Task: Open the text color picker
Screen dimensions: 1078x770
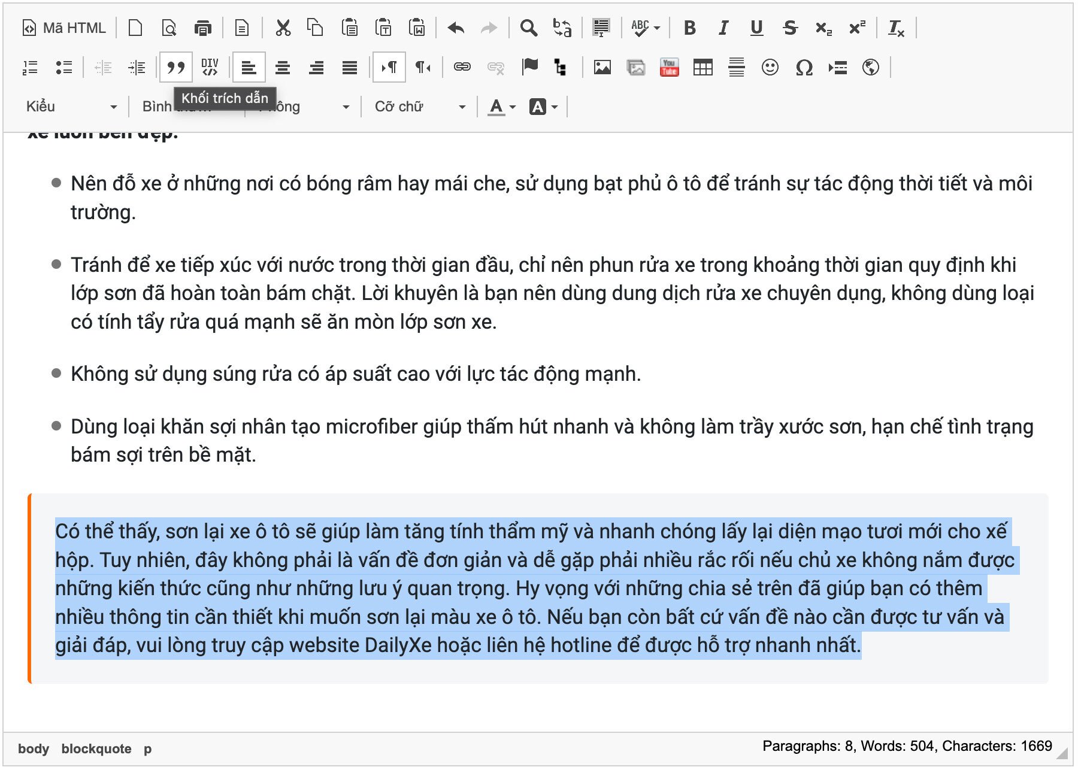Action: (501, 107)
